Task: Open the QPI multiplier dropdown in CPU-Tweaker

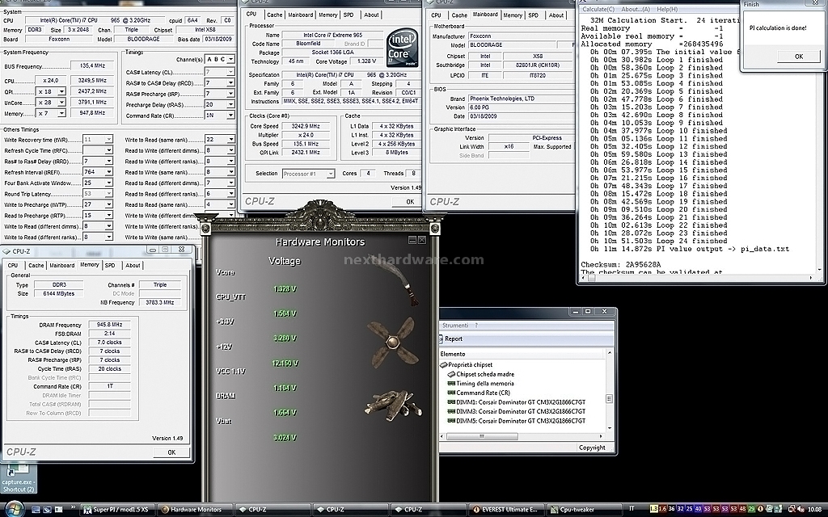Action: coord(61,92)
